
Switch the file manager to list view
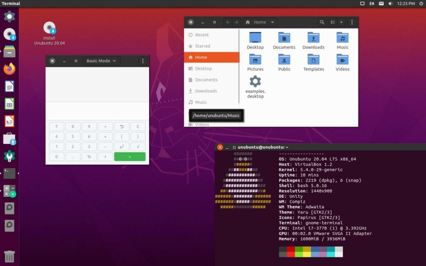click(332, 22)
